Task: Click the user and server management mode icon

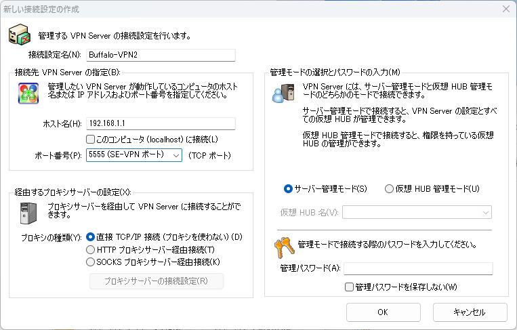Action: (283, 94)
